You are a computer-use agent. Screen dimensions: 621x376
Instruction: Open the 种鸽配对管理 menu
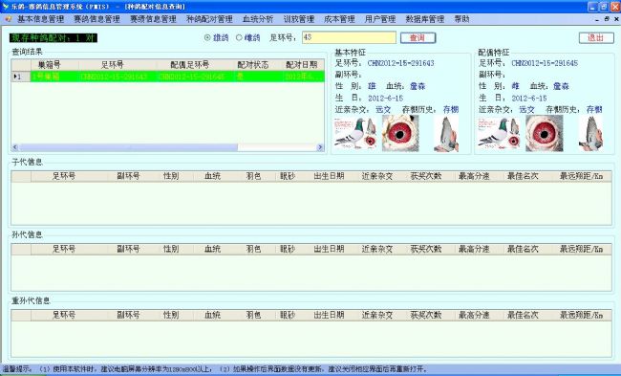209,19
